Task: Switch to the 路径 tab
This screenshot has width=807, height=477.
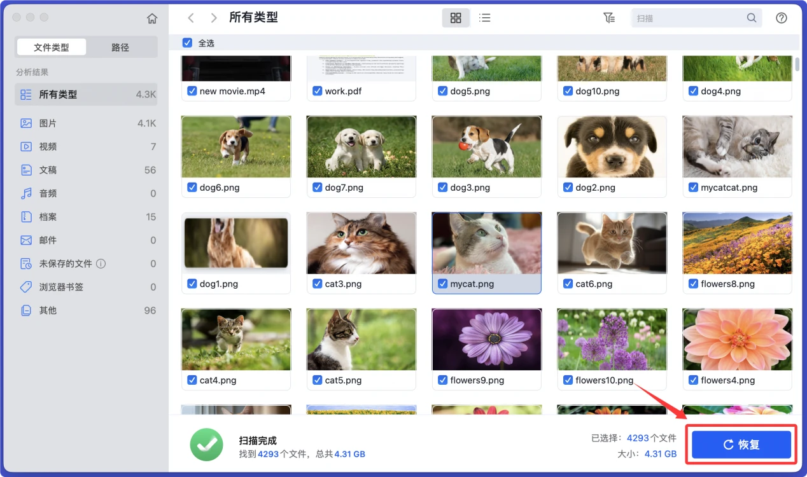Action: coord(121,46)
